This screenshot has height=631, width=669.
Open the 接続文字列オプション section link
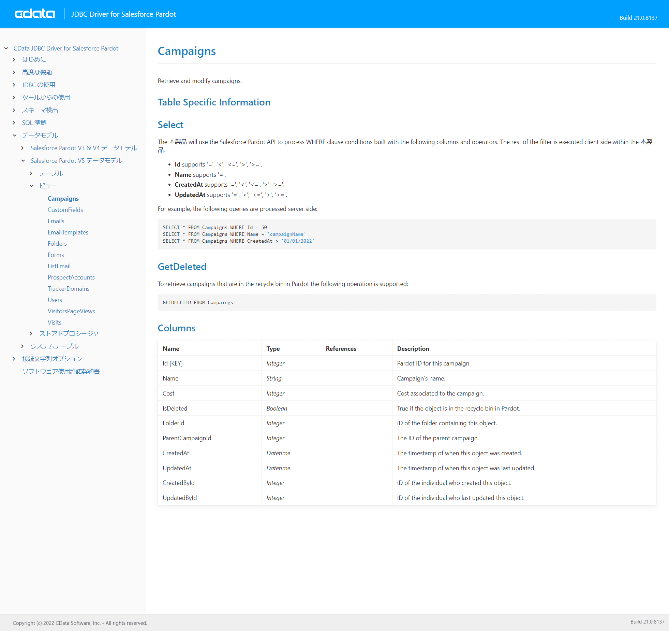click(x=52, y=359)
